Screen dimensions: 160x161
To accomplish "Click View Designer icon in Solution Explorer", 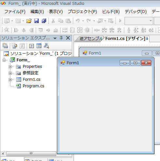I will pyautogui.click(x=39, y=46).
